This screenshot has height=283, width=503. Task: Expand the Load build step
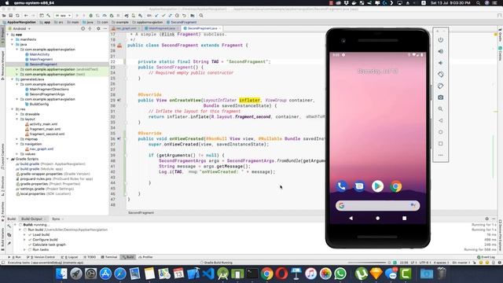point(24,234)
